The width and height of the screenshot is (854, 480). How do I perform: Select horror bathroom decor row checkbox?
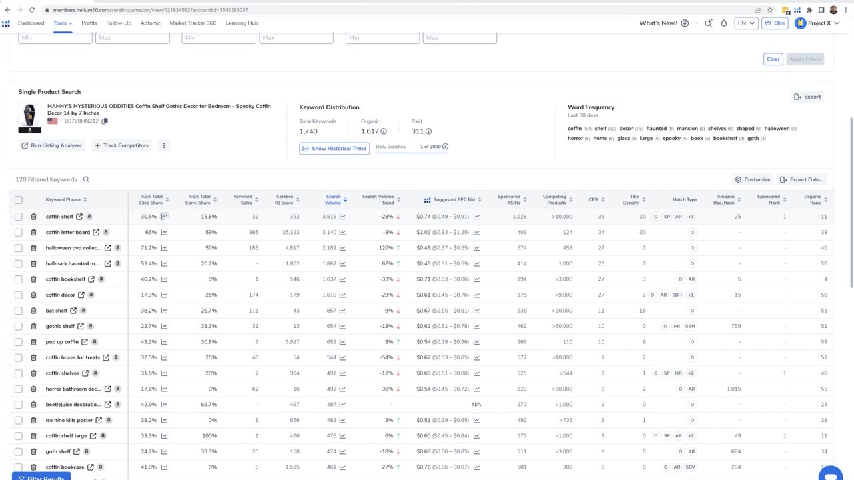point(18,389)
